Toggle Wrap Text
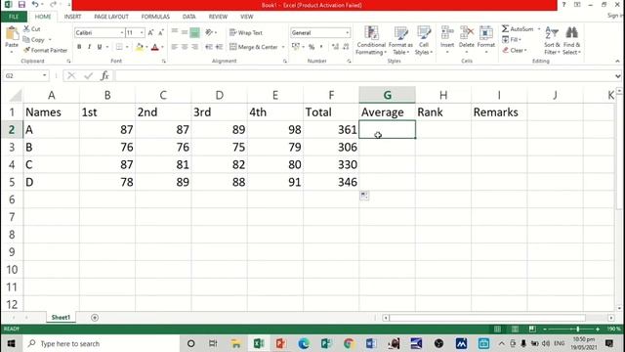This screenshot has width=625, height=352. 246,32
